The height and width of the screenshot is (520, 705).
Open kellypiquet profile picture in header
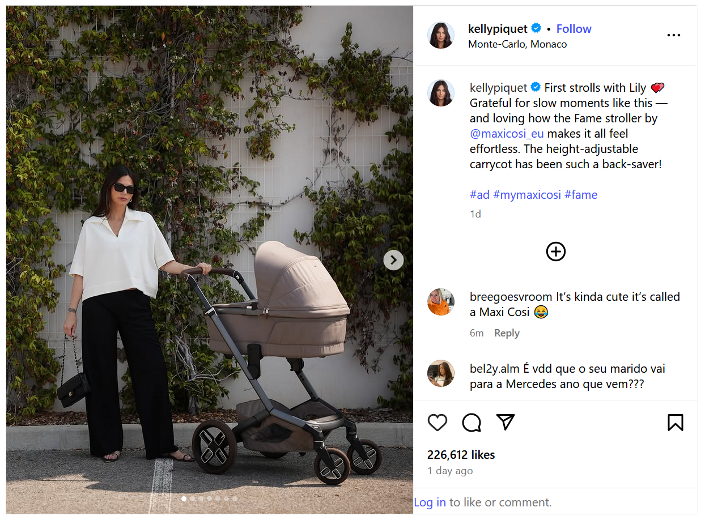click(x=441, y=35)
